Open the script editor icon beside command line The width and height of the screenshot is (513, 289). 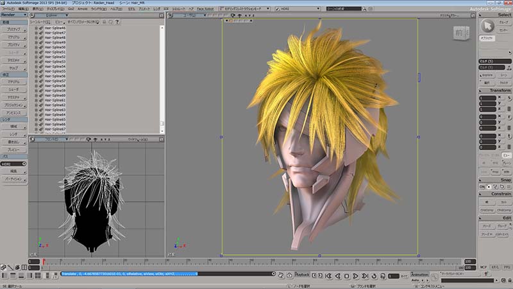(x=281, y=276)
